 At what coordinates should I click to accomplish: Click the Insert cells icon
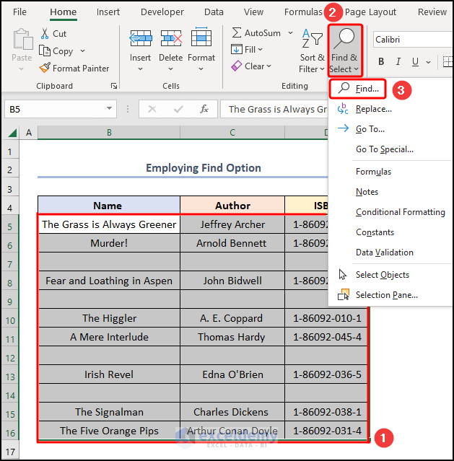tap(141, 38)
